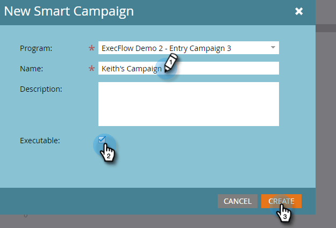Click the Program label text
Screen dimensions: 336x228
tap(36, 48)
